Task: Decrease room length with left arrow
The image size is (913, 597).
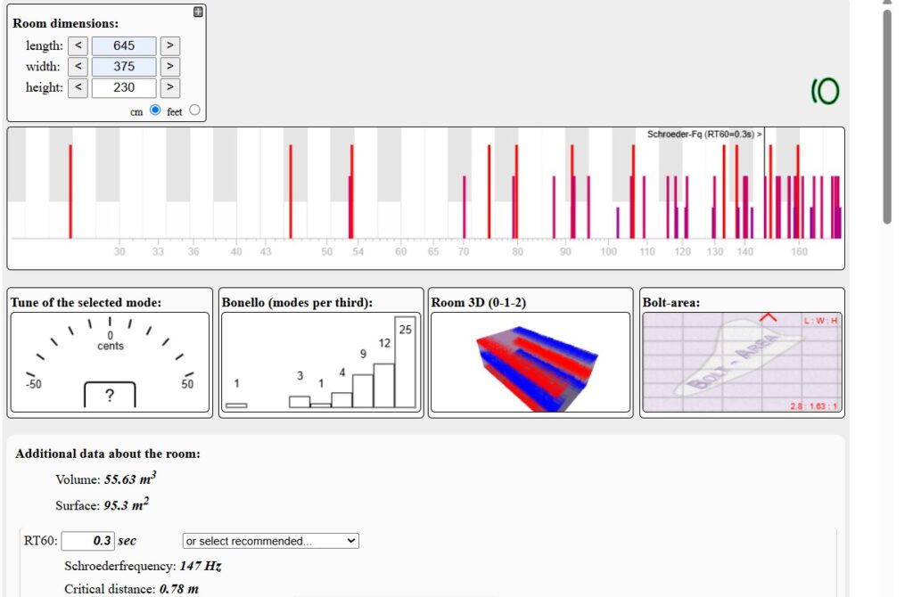Action: tap(78, 45)
